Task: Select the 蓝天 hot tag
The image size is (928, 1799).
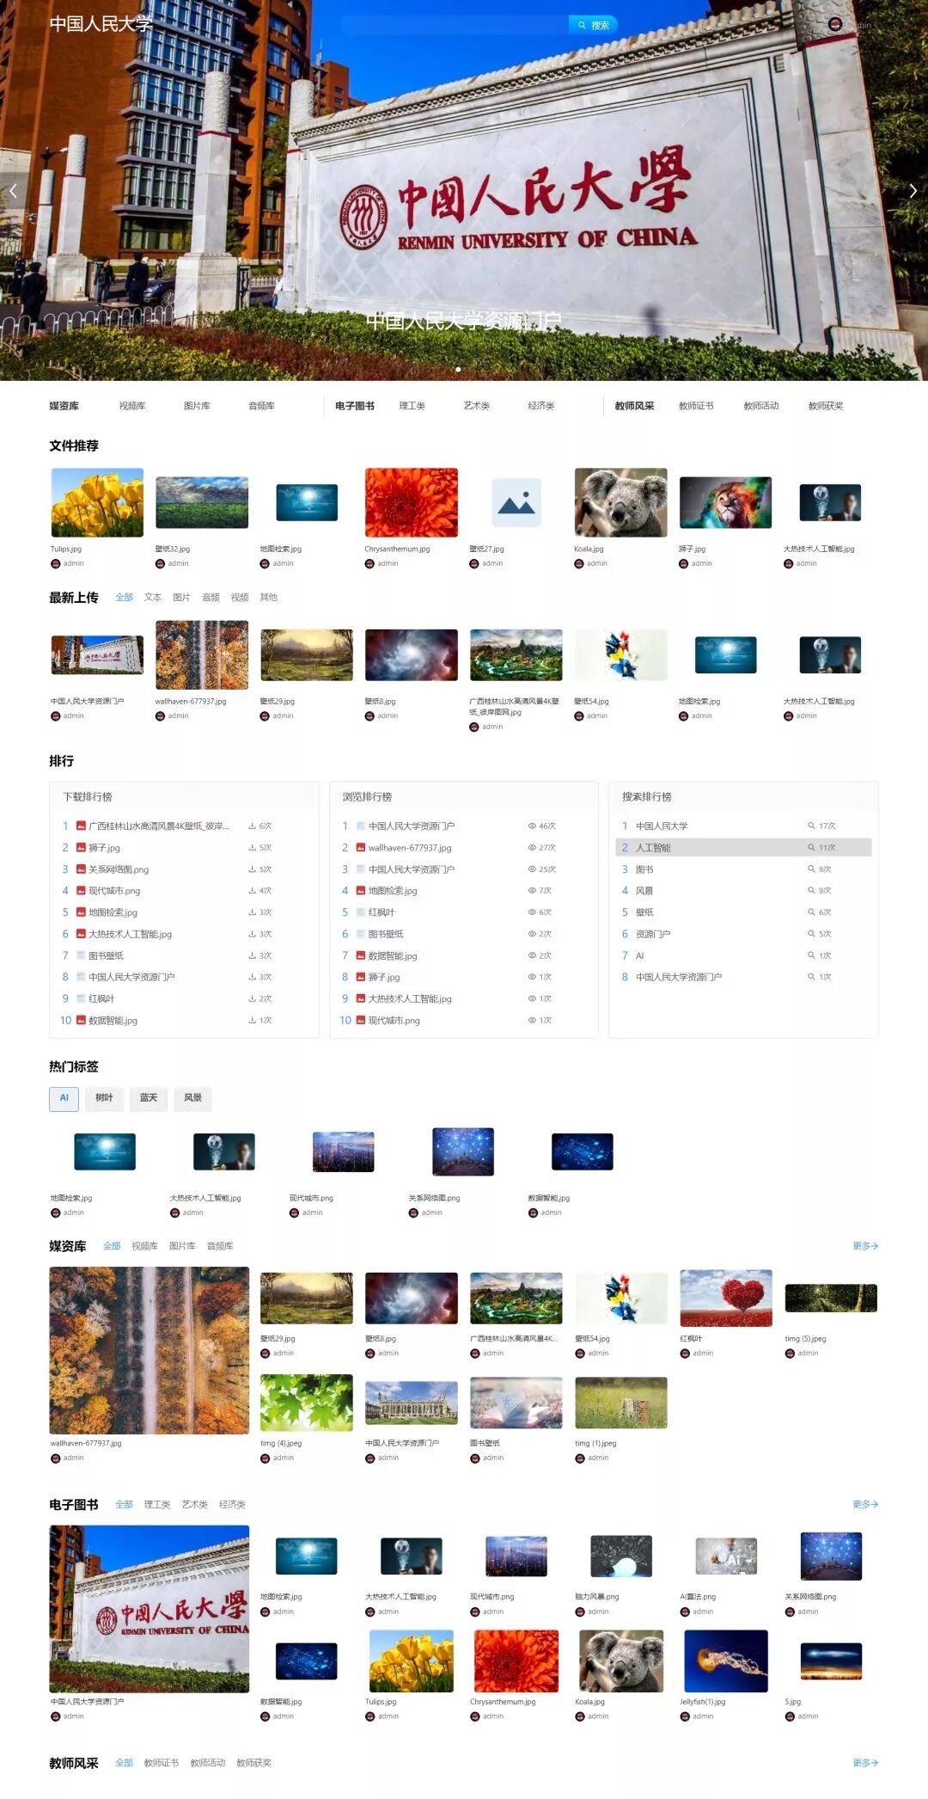Action: click(149, 1098)
